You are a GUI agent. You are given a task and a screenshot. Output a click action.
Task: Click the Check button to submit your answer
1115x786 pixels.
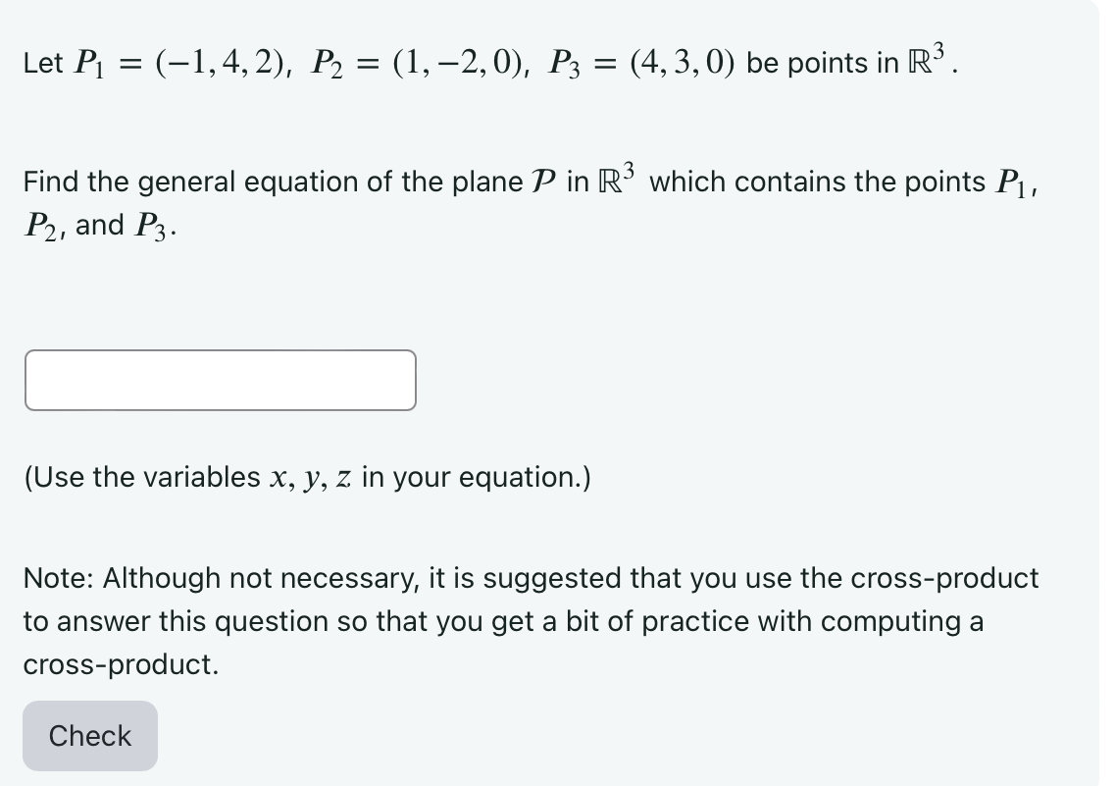point(88,735)
